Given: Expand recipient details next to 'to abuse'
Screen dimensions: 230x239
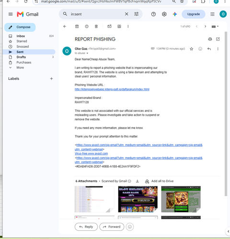Looking at the screenshot, I should pos(87,53).
